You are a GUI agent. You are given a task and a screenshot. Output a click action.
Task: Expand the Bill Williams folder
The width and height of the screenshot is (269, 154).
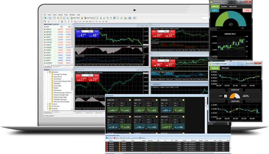(47, 106)
